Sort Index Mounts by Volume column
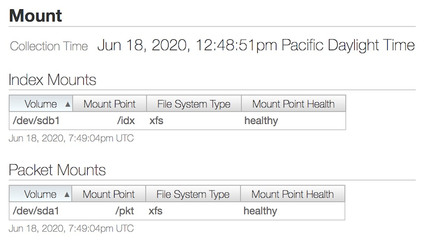The height and width of the screenshot is (243, 421). click(x=41, y=104)
